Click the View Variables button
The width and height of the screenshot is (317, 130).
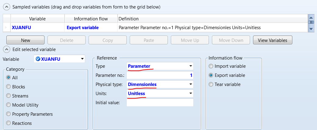(x=273, y=40)
